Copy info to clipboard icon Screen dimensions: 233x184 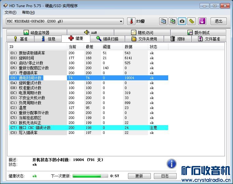163,21
